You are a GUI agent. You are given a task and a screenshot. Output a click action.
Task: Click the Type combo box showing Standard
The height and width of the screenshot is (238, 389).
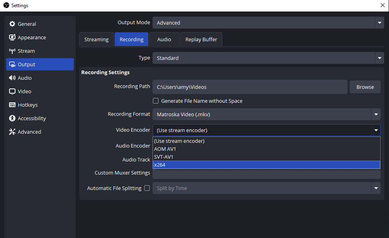coord(268,58)
